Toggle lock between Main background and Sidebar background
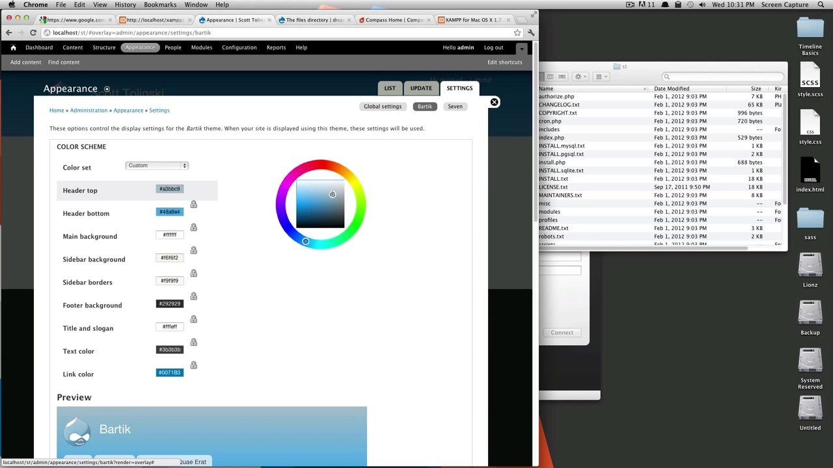Viewport: 833px width, 468px height. [x=193, y=250]
